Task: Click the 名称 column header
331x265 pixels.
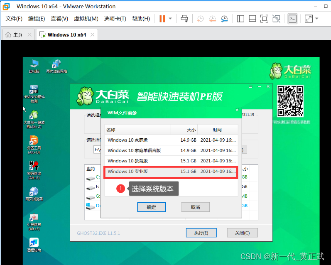Action: click(x=137, y=130)
